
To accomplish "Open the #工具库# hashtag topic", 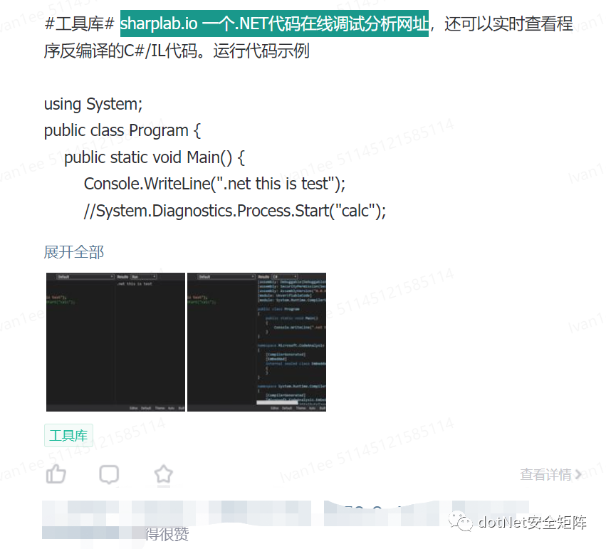I will pos(80,23).
